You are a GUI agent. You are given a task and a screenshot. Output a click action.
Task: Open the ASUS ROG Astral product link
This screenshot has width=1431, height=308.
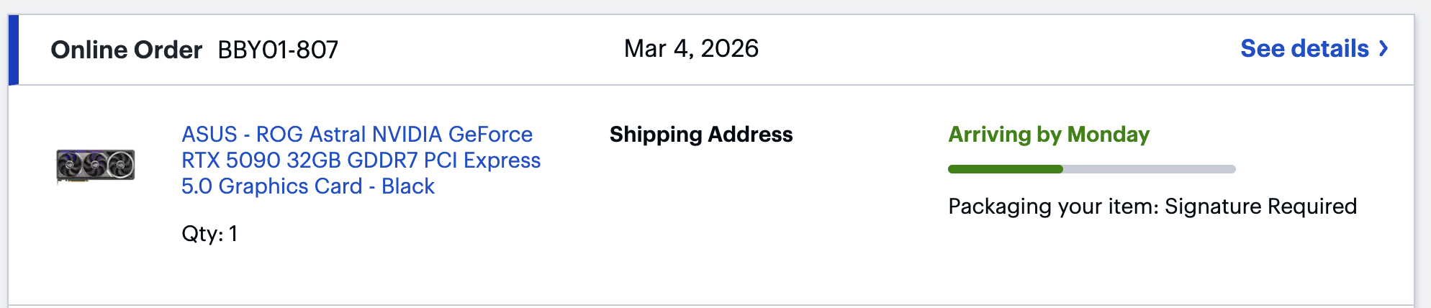click(x=356, y=135)
